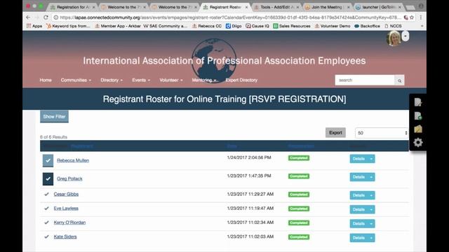Toggle the Cesar Gibbs checkmark
Screen dimensions: 449x252
coord(46,195)
